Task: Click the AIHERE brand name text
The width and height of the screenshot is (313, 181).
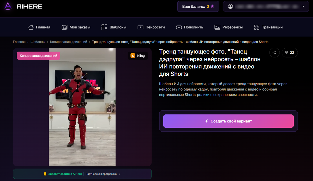Action: pos(29,7)
